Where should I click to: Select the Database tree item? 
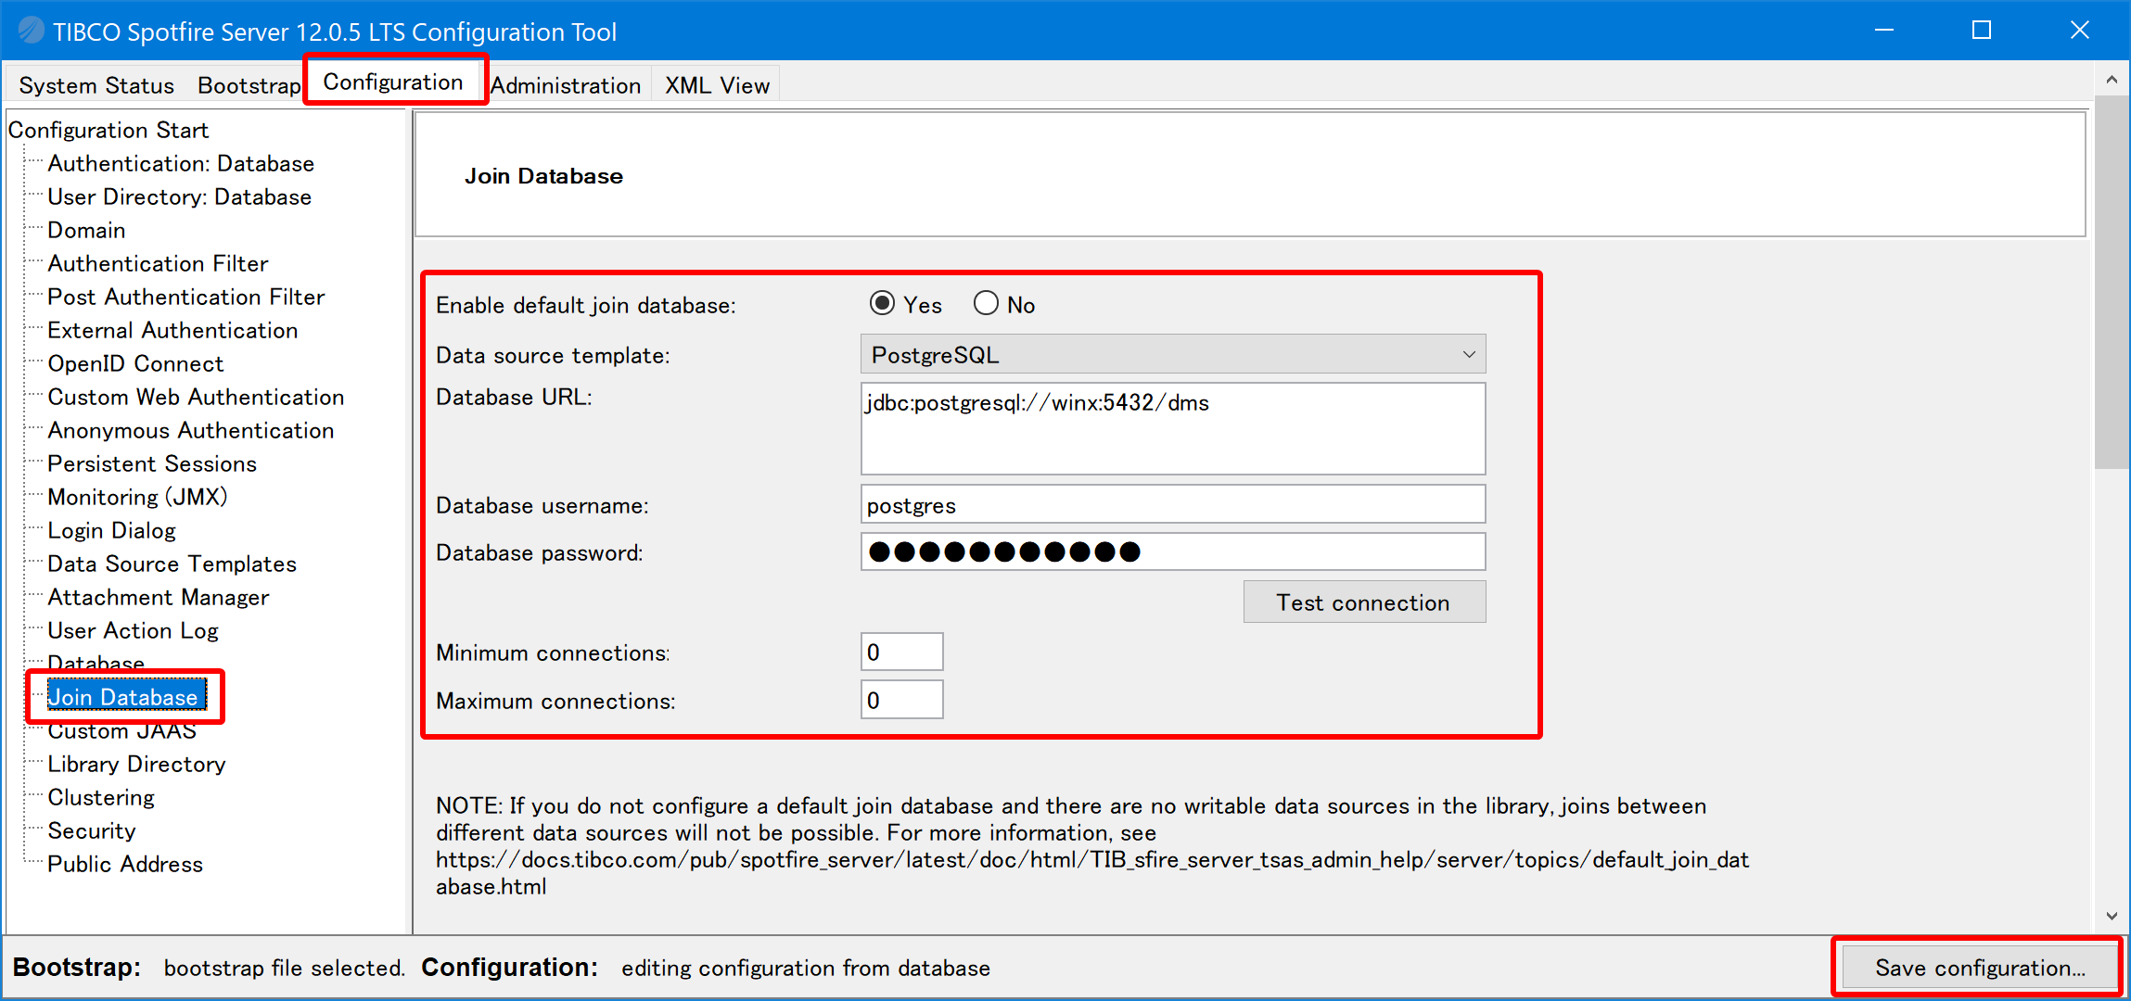[96, 662]
